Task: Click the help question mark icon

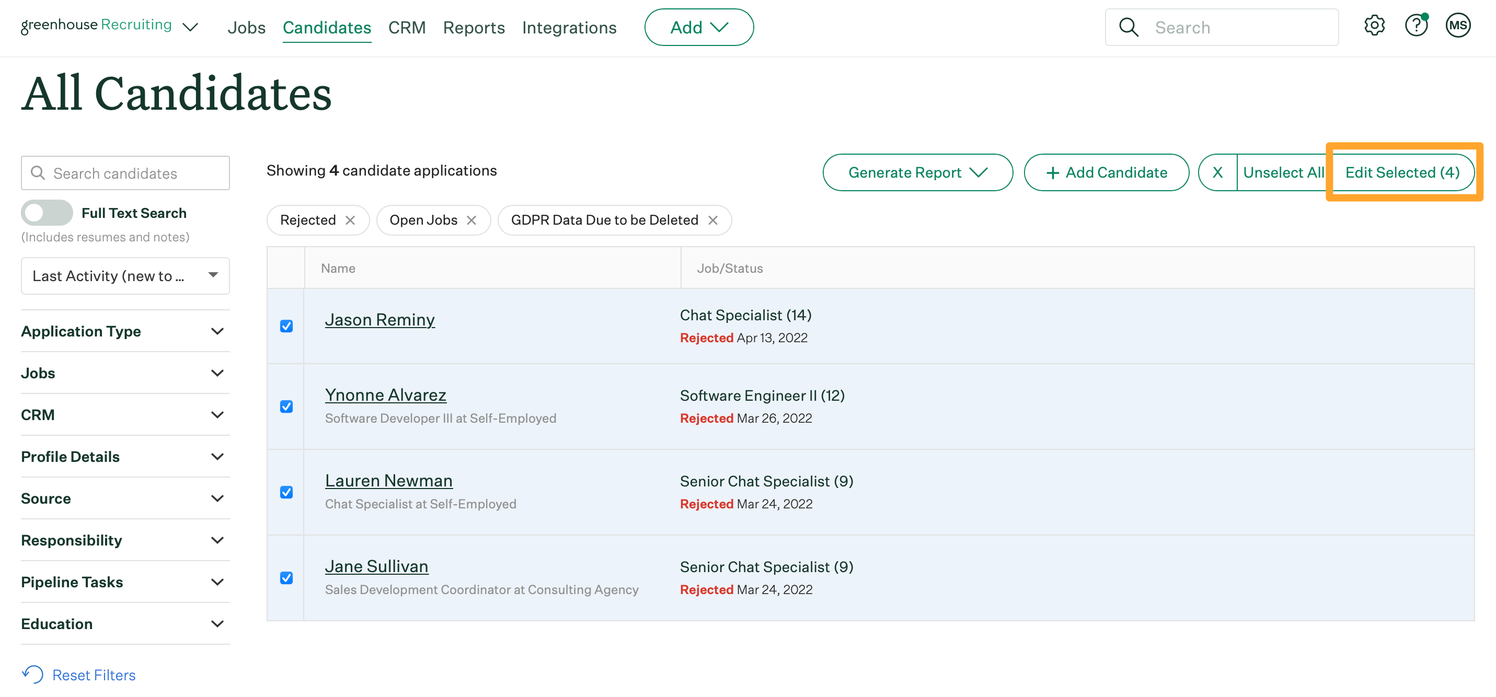Action: [x=1416, y=26]
